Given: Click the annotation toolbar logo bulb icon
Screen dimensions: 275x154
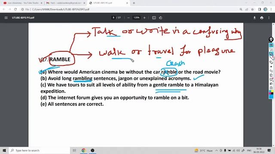Looking at the screenshot, I should click(x=271, y=39).
